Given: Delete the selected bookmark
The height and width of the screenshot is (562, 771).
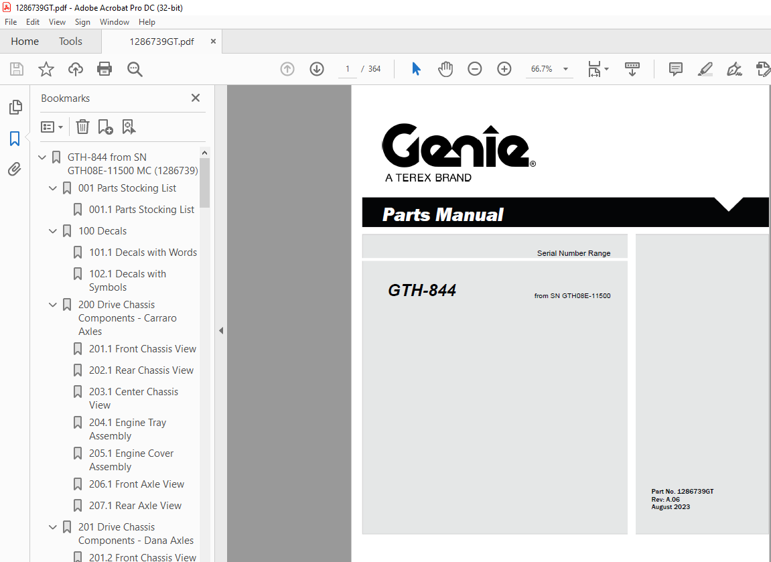Looking at the screenshot, I should point(82,127).
